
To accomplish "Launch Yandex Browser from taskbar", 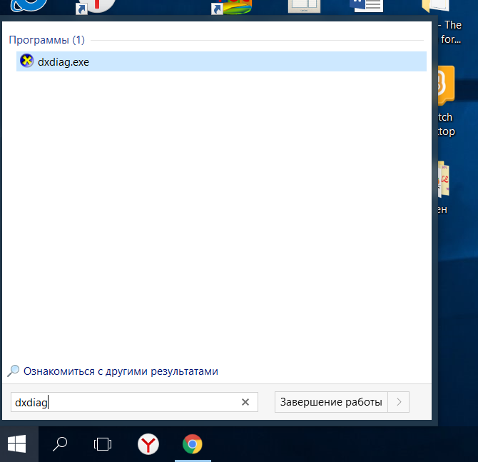I will click(x=148, y=444).
